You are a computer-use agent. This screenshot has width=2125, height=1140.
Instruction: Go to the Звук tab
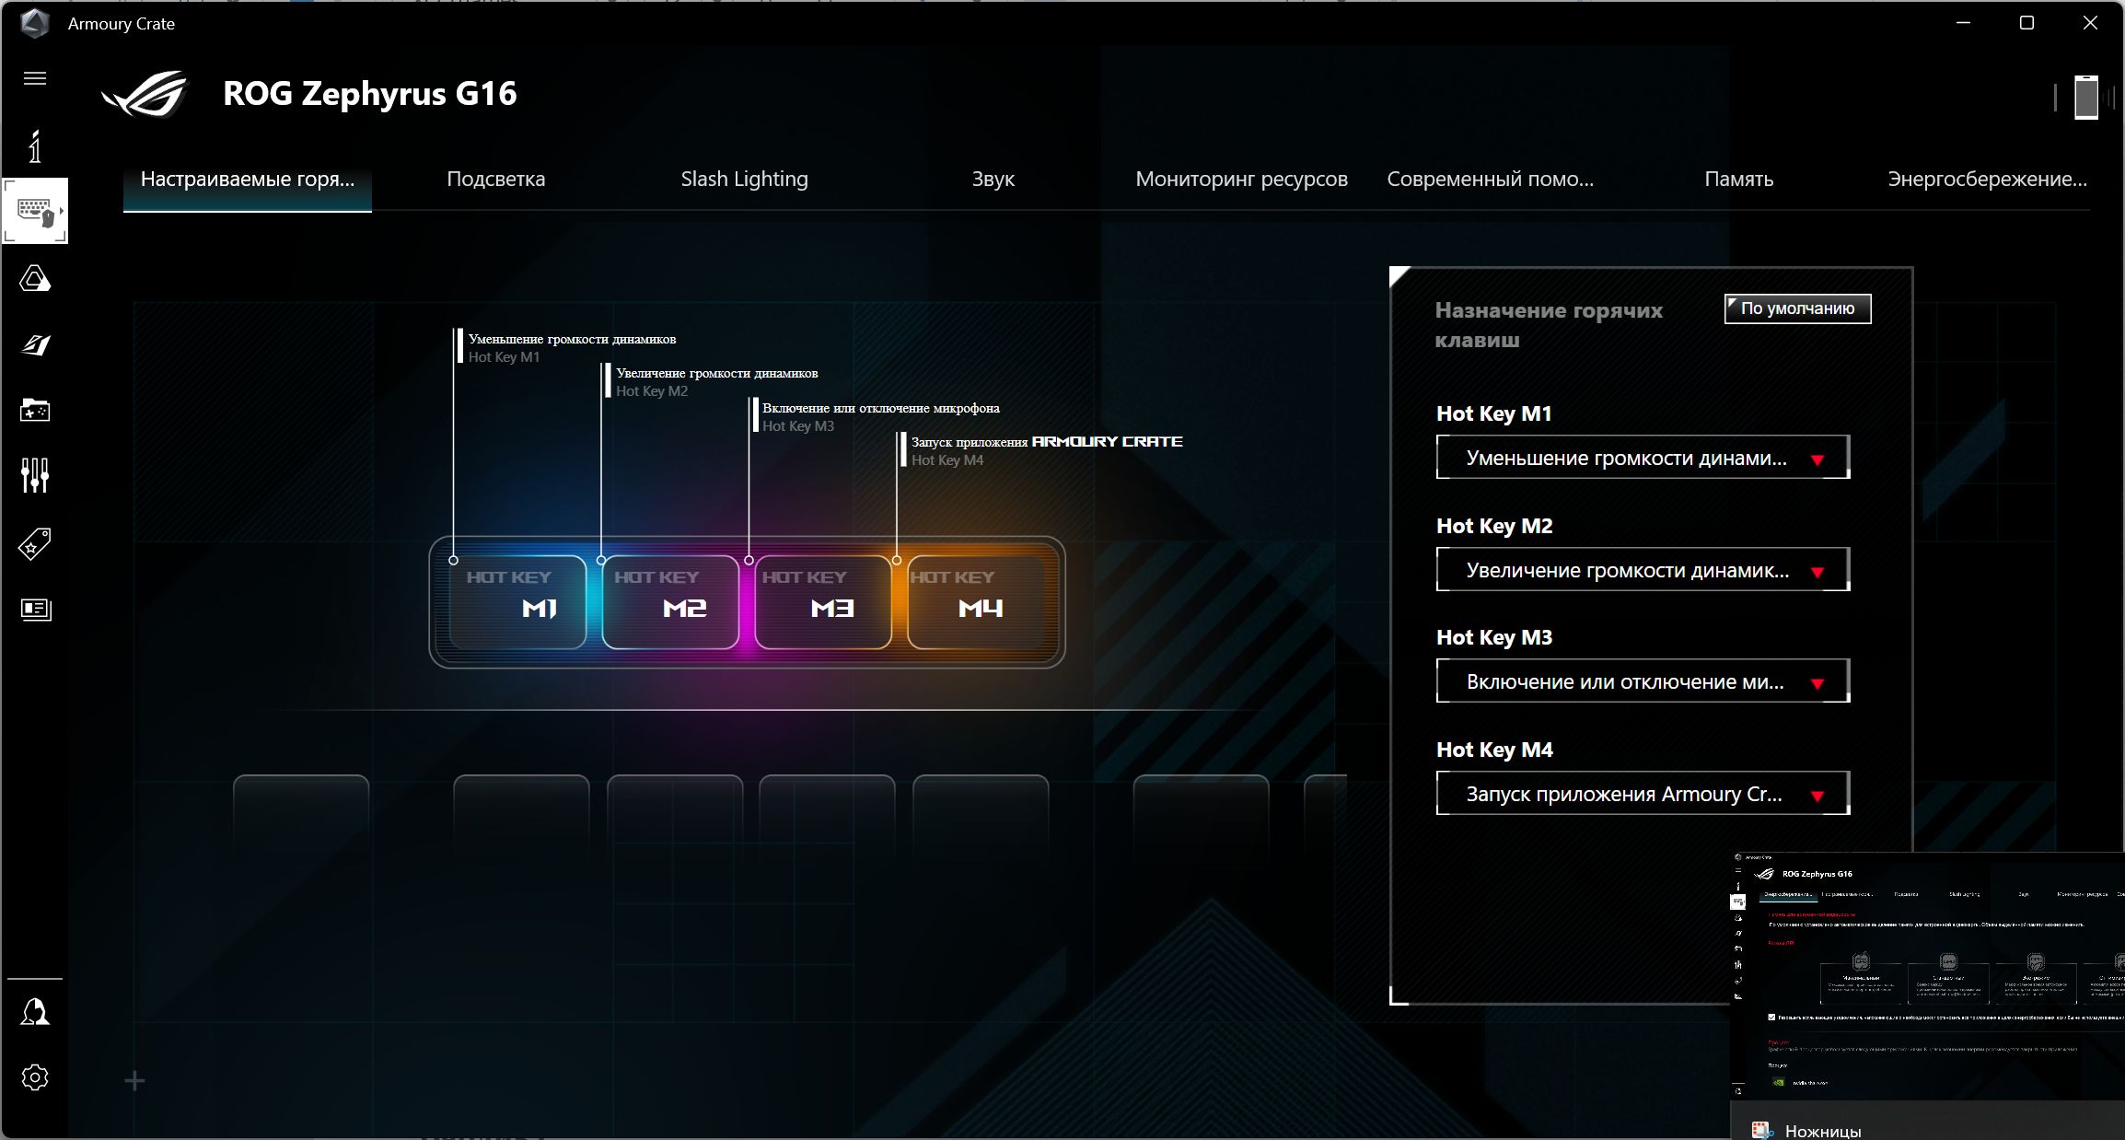coord(993,179)
